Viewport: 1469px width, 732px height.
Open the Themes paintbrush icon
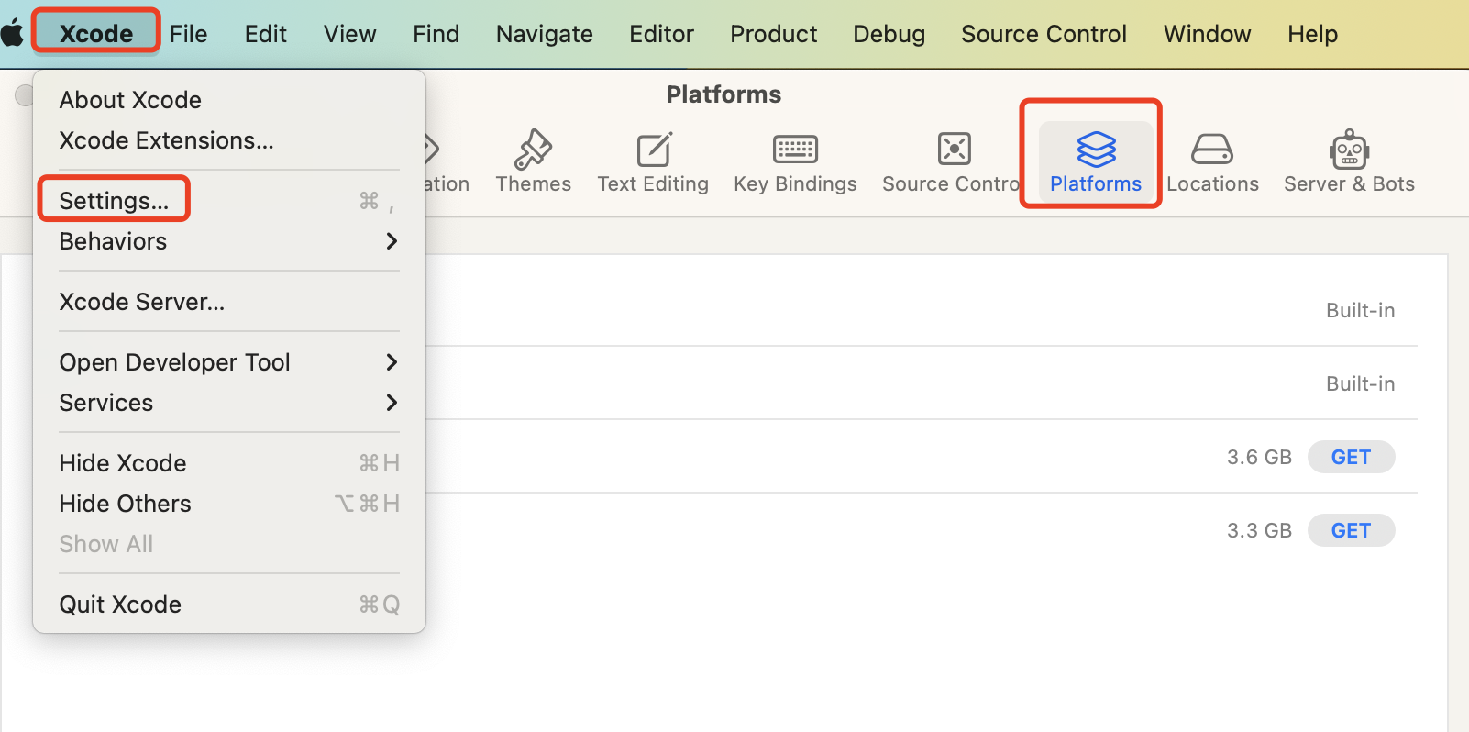(533, 150)
